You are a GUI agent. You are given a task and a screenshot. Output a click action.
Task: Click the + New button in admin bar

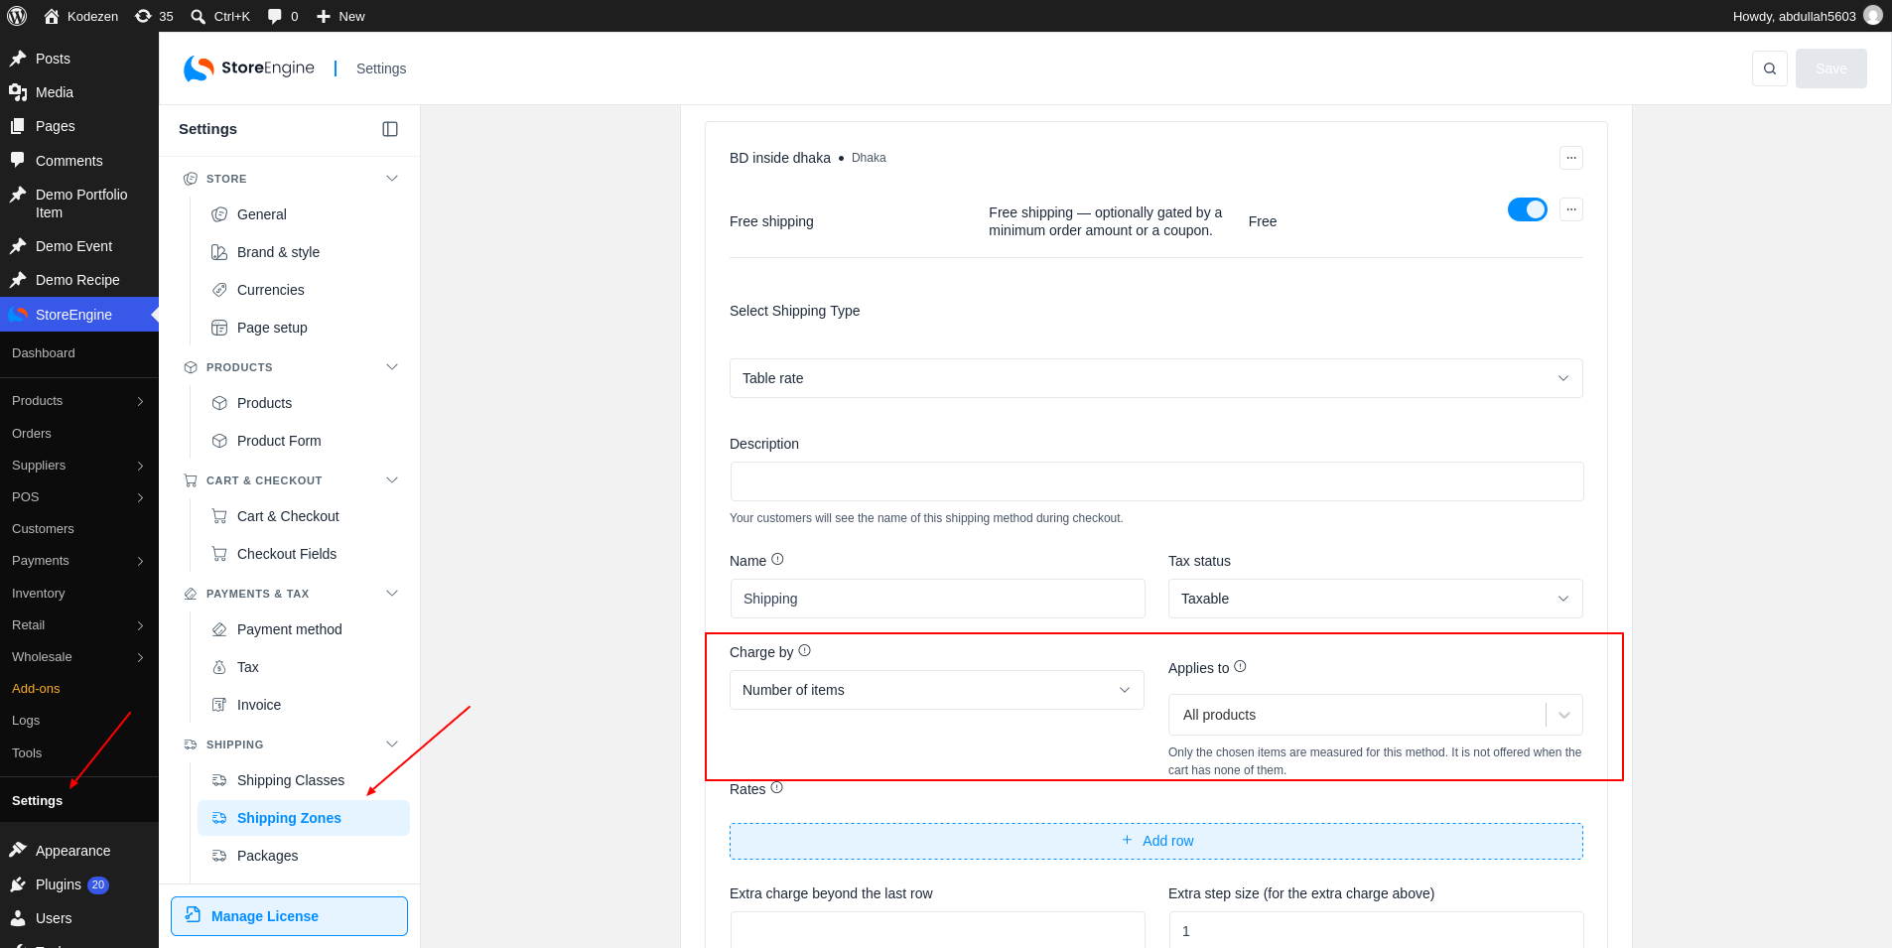point(340,16)
